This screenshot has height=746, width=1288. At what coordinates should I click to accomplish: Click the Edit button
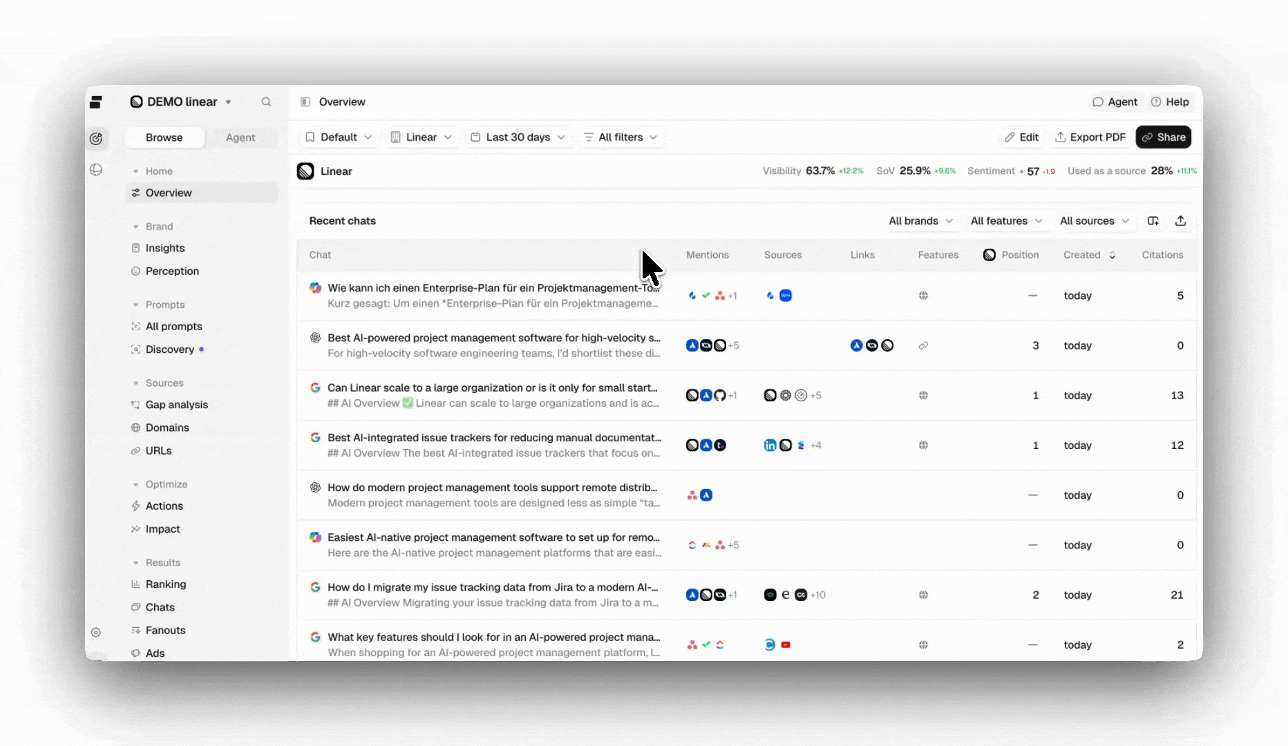(1021, 137)
